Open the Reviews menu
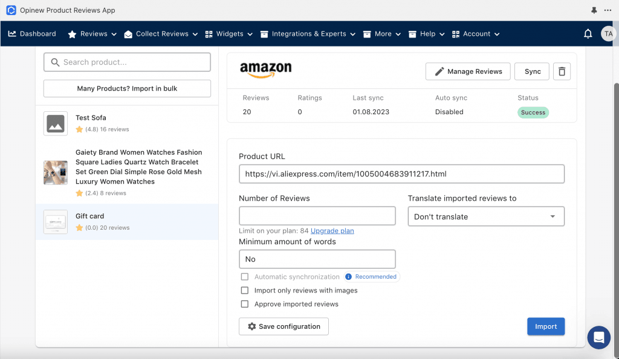The width and height of the screenshot is (619, 359). (x=92, y=34)
